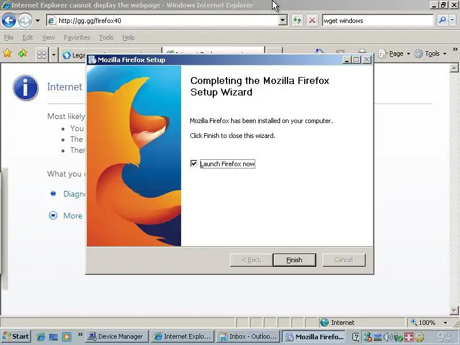Click the red security shield tray icon
The width and height of the screenshot is (460, 345).
pos(409,337)
